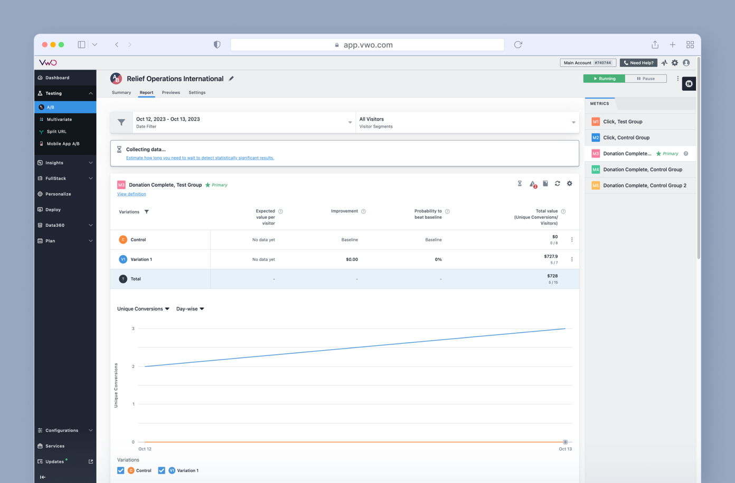Click the filter funnel icon beside date
The width and height of the screenshot is (735, 483).
point(121,122)
